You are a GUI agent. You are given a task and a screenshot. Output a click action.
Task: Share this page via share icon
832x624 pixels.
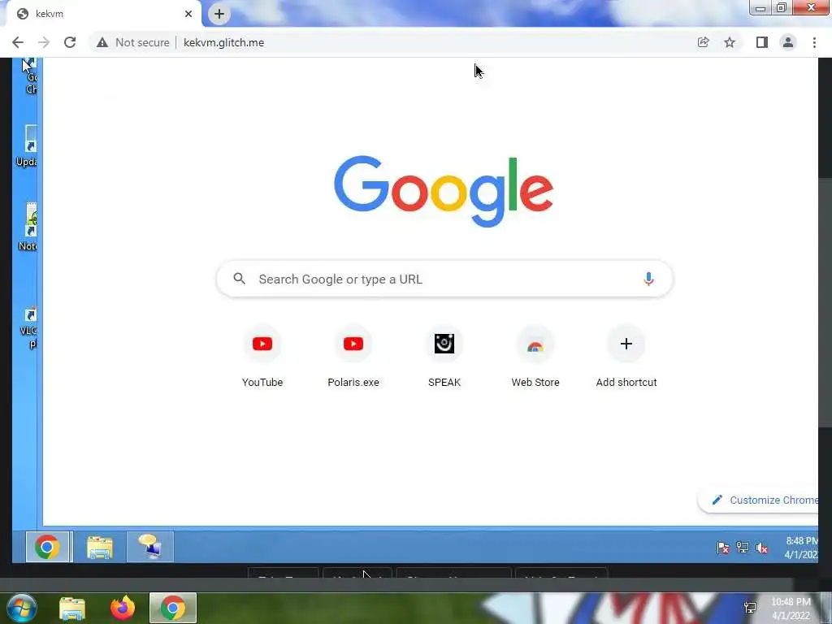[x=703, y=42]
